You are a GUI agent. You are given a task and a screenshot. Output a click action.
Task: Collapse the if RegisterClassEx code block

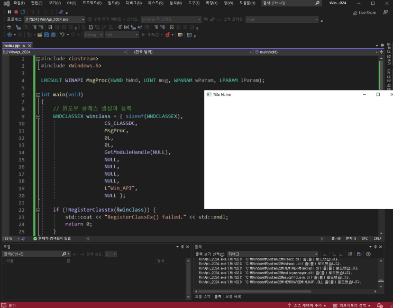coord(38,210)
